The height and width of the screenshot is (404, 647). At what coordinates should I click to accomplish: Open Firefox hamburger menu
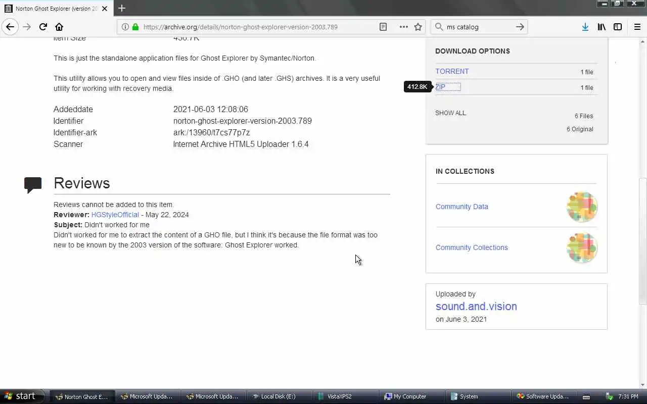pos(637,27)
